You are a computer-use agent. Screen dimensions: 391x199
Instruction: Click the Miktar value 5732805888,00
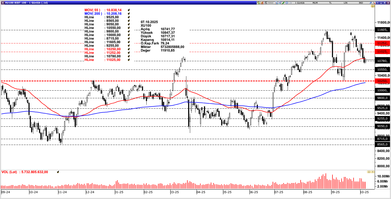172,47
